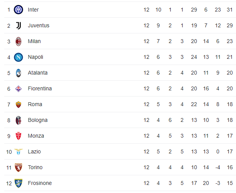Click Torino's -4 goal difference cell
The image size is (236, 193).
(x=218, y=167)
